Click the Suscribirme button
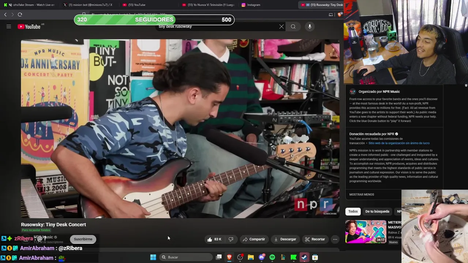 pyautogui.click(x=83, y=239)
